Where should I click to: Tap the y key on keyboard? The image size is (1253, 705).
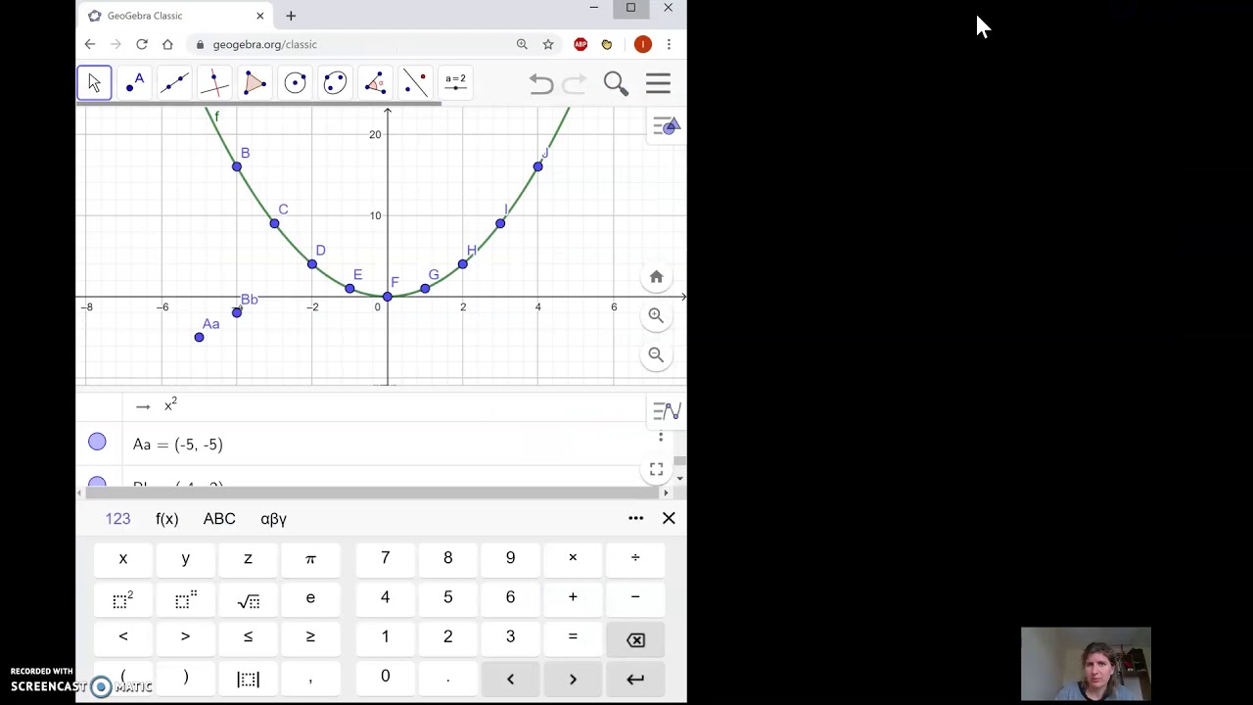pyautogui.click(x=185, y=558)
